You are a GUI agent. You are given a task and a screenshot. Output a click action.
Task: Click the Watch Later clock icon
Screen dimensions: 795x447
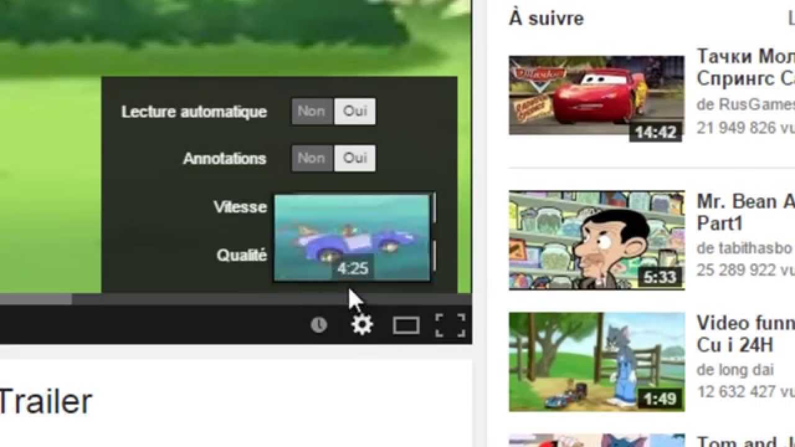pyautogui.click(x=319, y=325)
